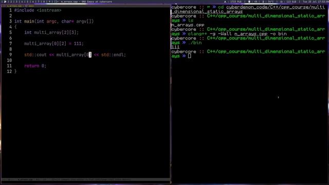Click 'std::cout' on line 9
This screenshot has height=185, width=329.
click(x=35, y=55)
